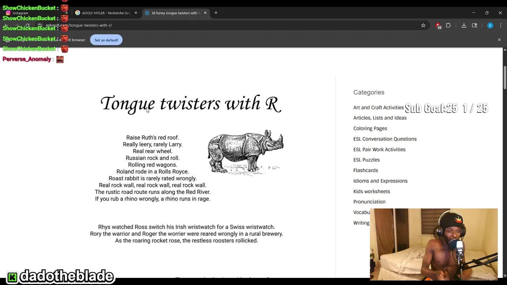Click the rustic road route Red River line

point(152,192)
